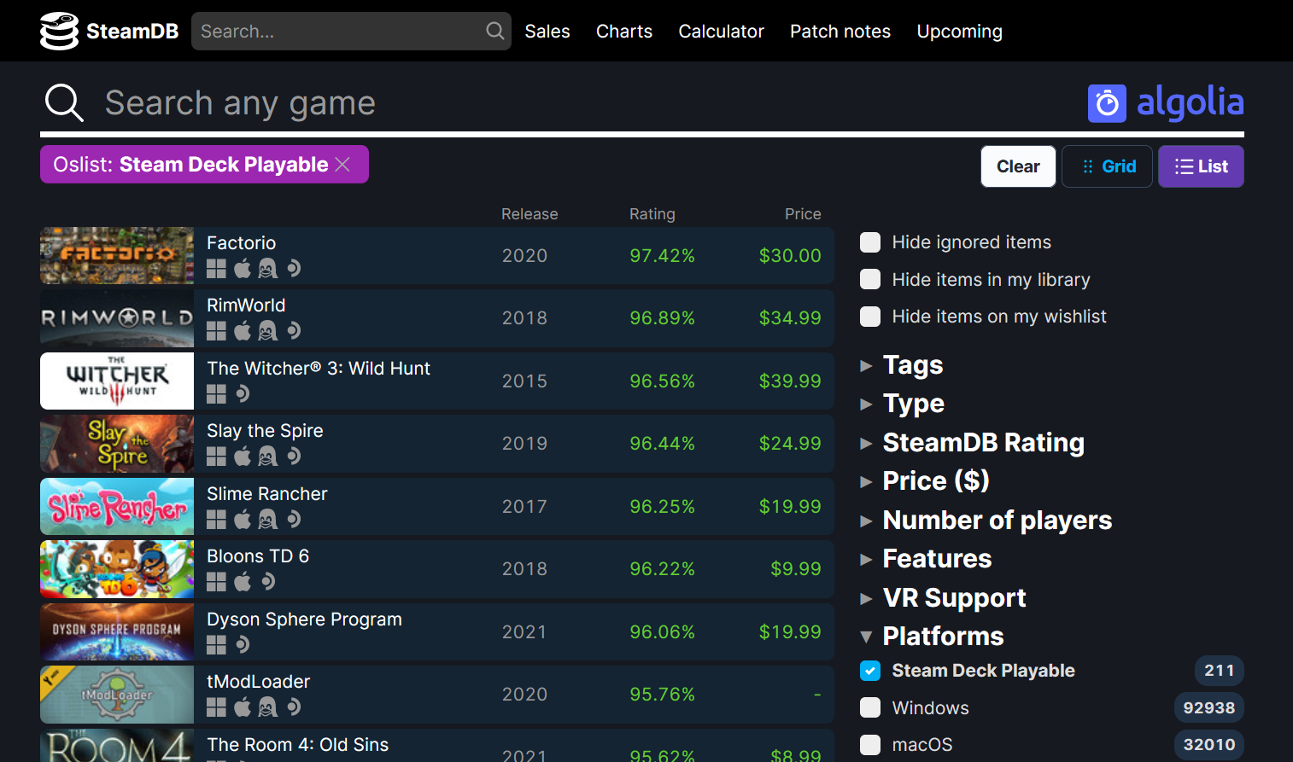Click the Algolia logo
This screenshot has width=1293, height=762.
click(x=1165, y=103)
